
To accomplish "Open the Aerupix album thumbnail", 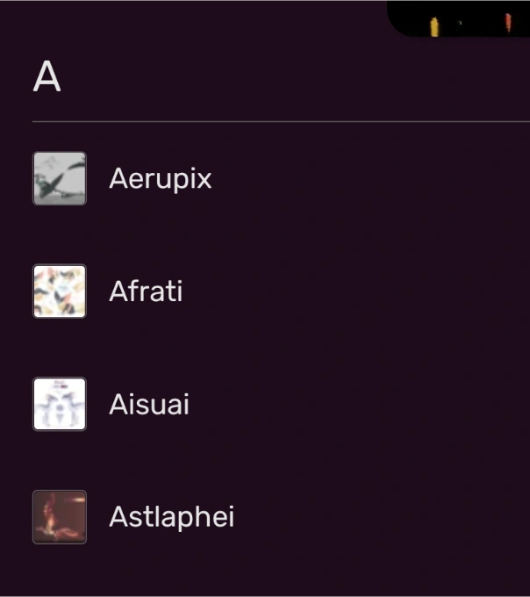I will (x=60, y=178).
